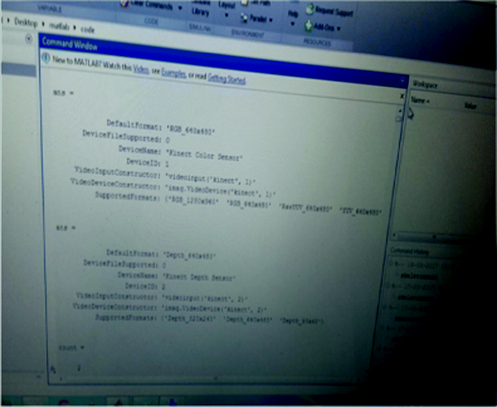The width and height of the screenshot is (497, 407).
Task: Click the info icon in the MATLAB banner
Action: [x=46, y=58]
